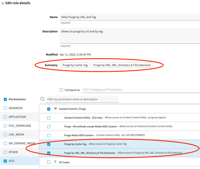Check the Purge Media VOD Content box

click(49, 135)
